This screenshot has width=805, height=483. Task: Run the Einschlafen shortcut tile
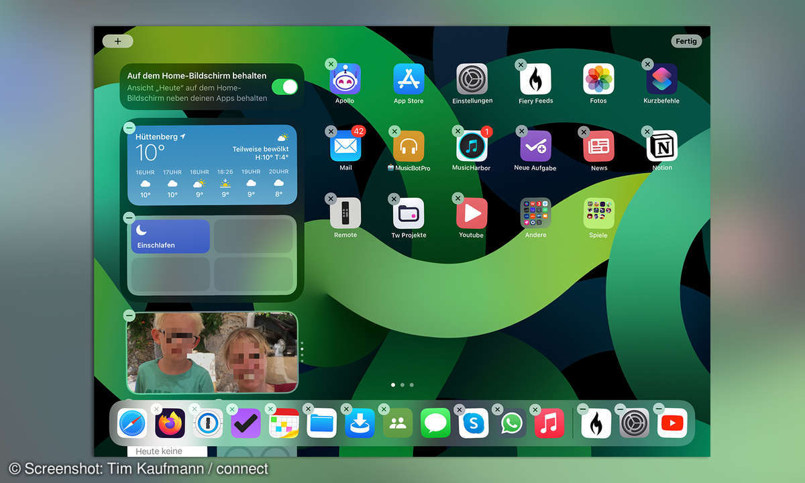[x=170, y=236]
